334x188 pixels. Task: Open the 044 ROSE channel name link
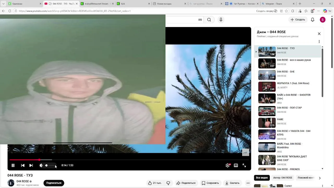[x=23, y=181]
